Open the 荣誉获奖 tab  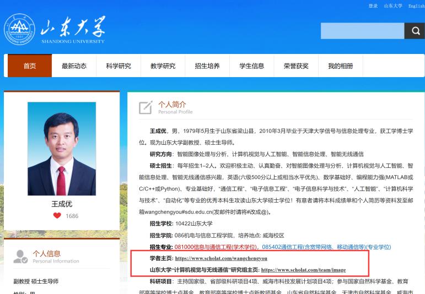tap(296, 66)
